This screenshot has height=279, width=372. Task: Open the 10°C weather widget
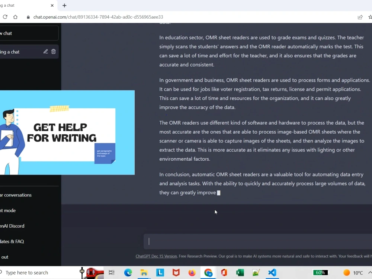353,273
